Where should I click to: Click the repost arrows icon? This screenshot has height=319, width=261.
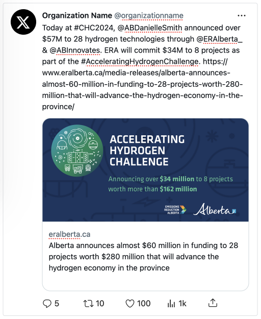pos(88,304)
